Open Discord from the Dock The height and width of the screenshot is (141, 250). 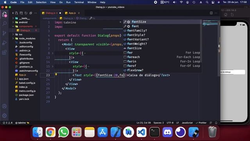[168, 132]
